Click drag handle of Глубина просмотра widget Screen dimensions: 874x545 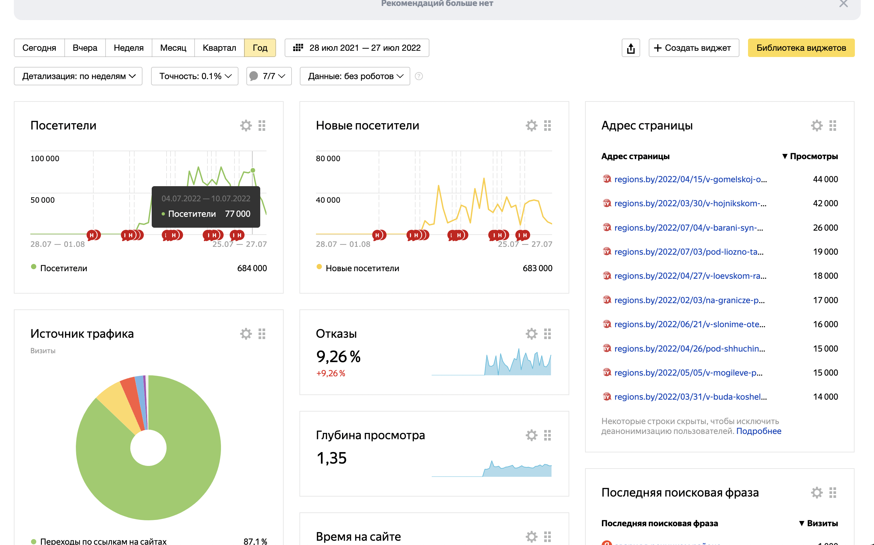[x=547, y=435]
